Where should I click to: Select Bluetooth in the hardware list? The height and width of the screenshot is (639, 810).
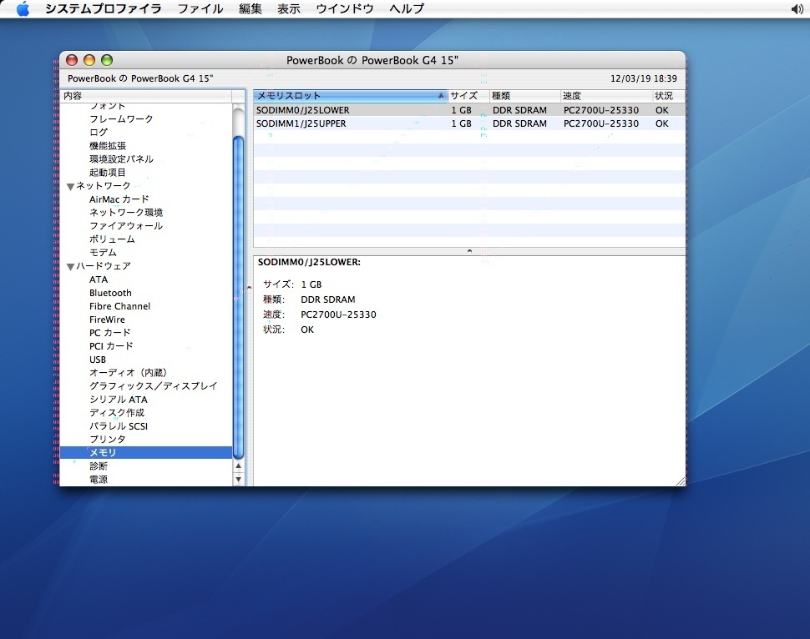pos(110,293)
